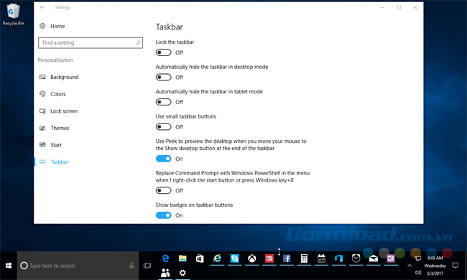This screenshot has width=467, height=280.
Task: Open Alarms & Clock on taskbar
Action: pyautogui.click(x=356, y=258)
